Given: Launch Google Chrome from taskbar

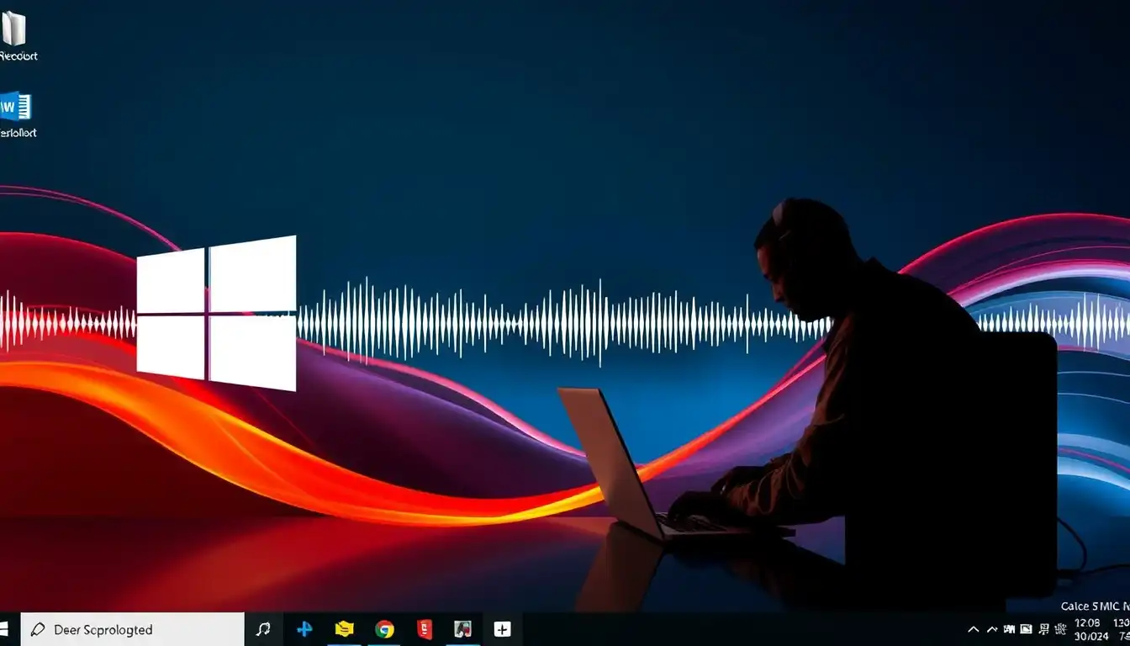Looking at the screenshot, I should pyautogui.click(x=384, y=629).
